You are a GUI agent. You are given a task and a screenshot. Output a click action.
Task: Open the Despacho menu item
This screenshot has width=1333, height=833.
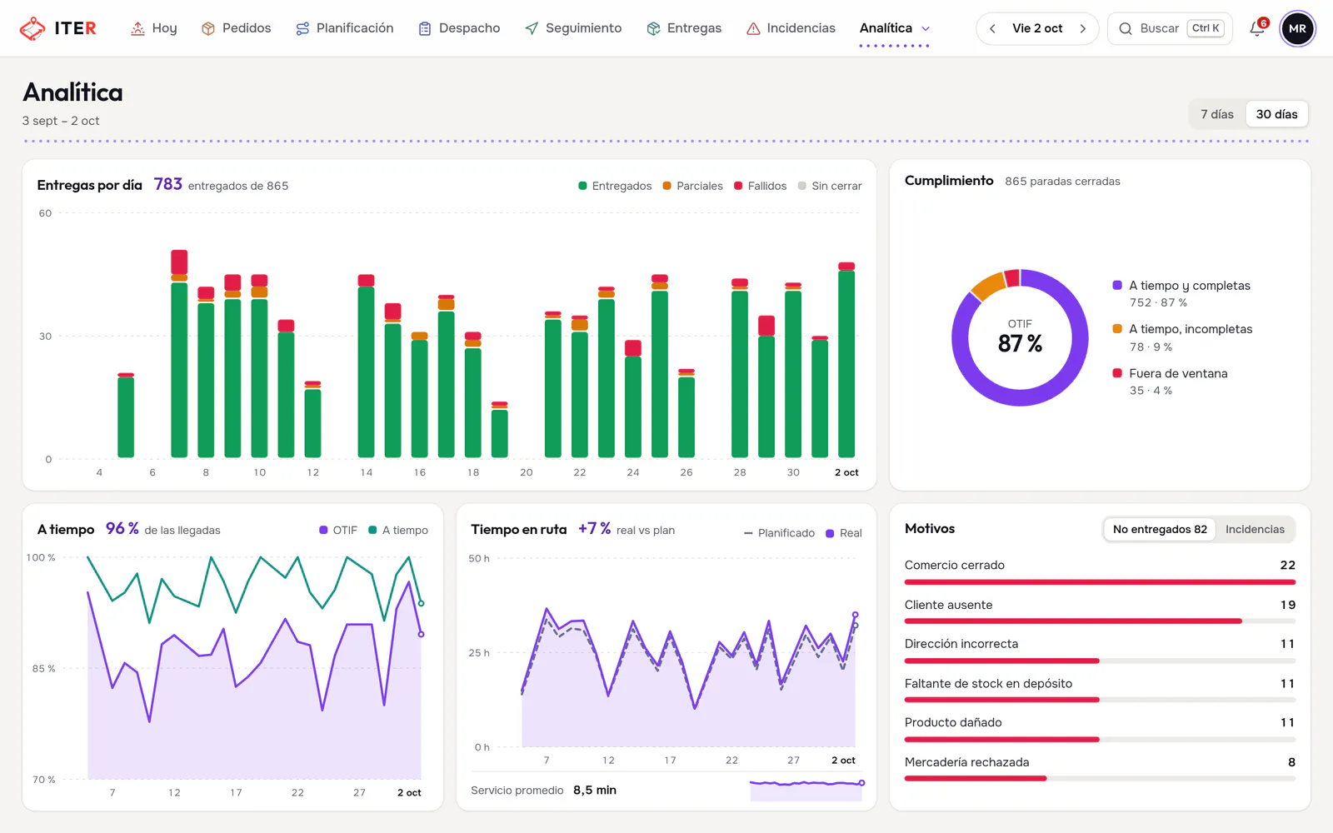(x=459, y=28)
